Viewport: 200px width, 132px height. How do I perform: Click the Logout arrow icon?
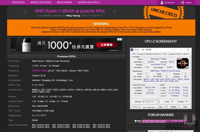pyautogui.click(x=182, y=2)
